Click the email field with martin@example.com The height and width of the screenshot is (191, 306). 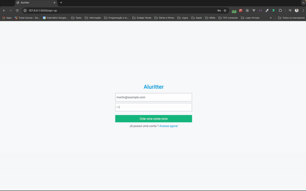tap(154, 97)
